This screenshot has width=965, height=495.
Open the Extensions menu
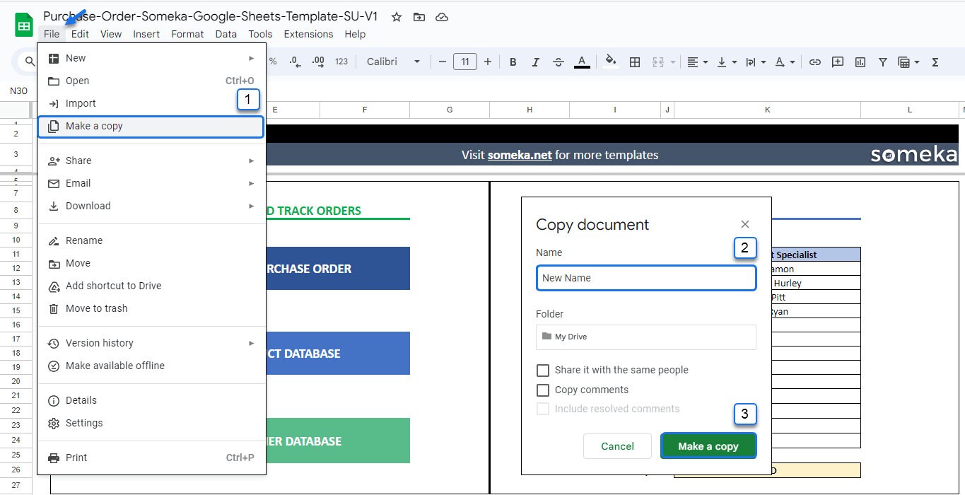pyautogui.click(x=308, y=33)
